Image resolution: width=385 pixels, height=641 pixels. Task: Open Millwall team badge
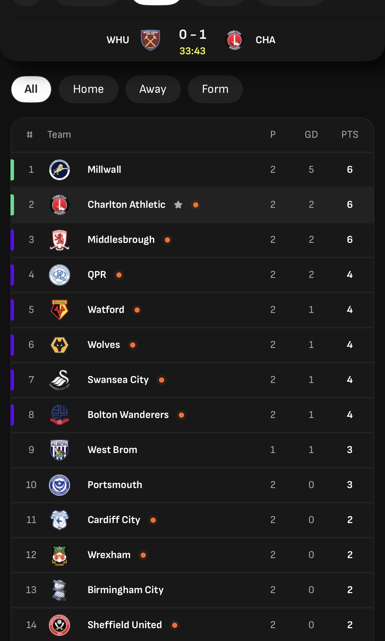[60, 170]
